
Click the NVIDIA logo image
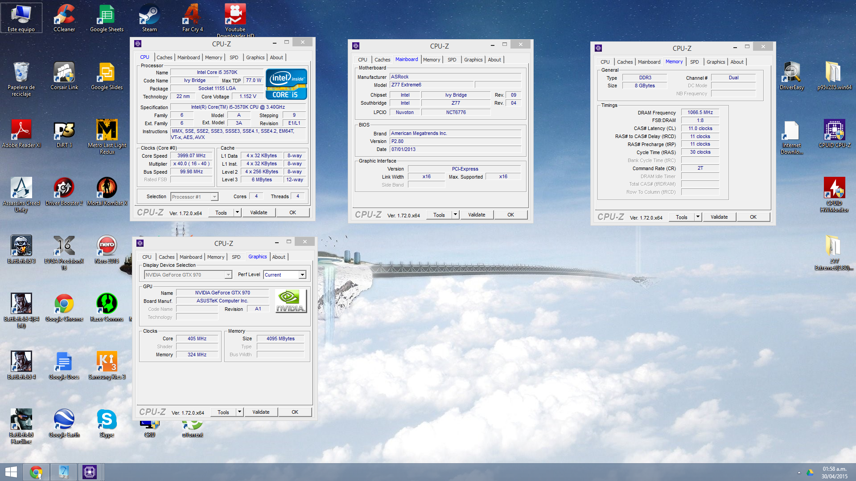point(291,301)
